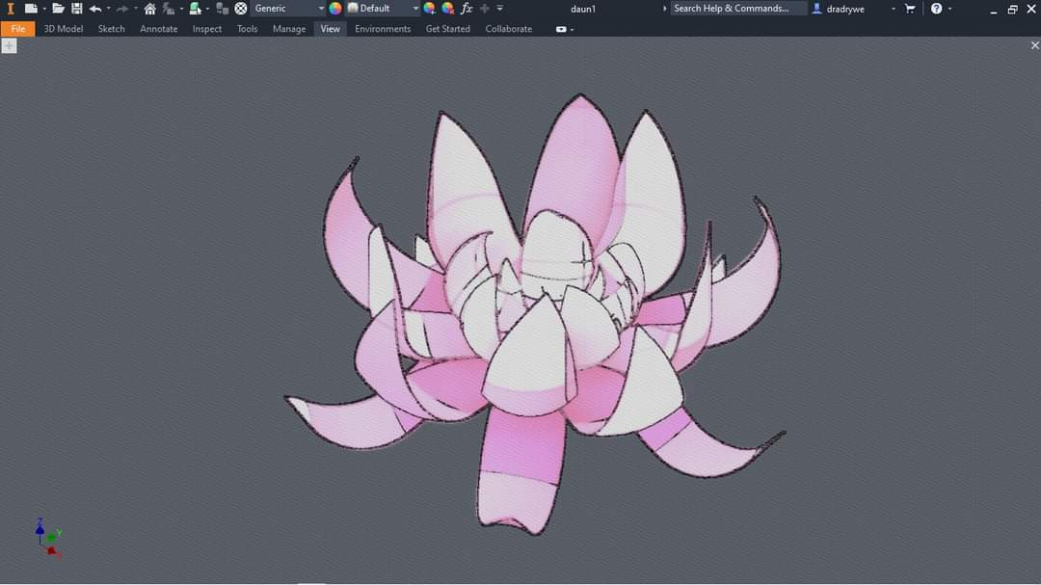Switch to the Sketch tab
Screen dimensions: 1041x585
112,29
